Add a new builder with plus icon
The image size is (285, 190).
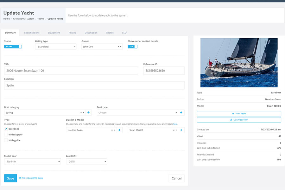[x=119, y=130]
